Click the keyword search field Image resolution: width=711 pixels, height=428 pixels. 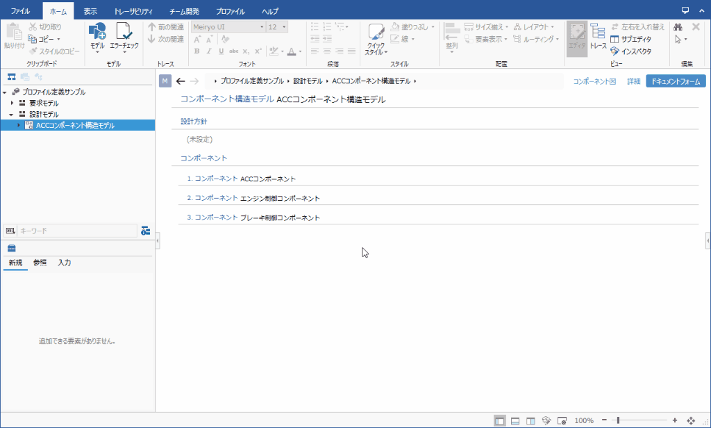pyautogui.click(x=76, y=230)
